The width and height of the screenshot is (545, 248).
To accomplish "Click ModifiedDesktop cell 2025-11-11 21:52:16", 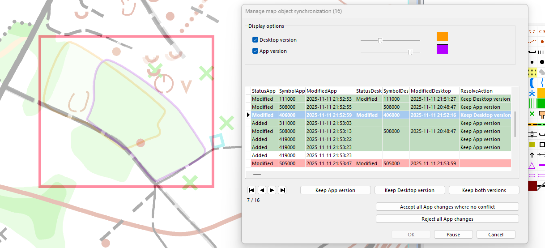I will (434, 115).
